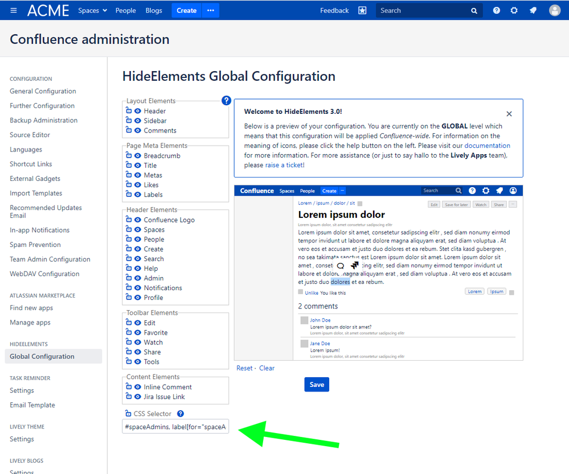Open Spam Prevention in sidebar

(35, 245)
